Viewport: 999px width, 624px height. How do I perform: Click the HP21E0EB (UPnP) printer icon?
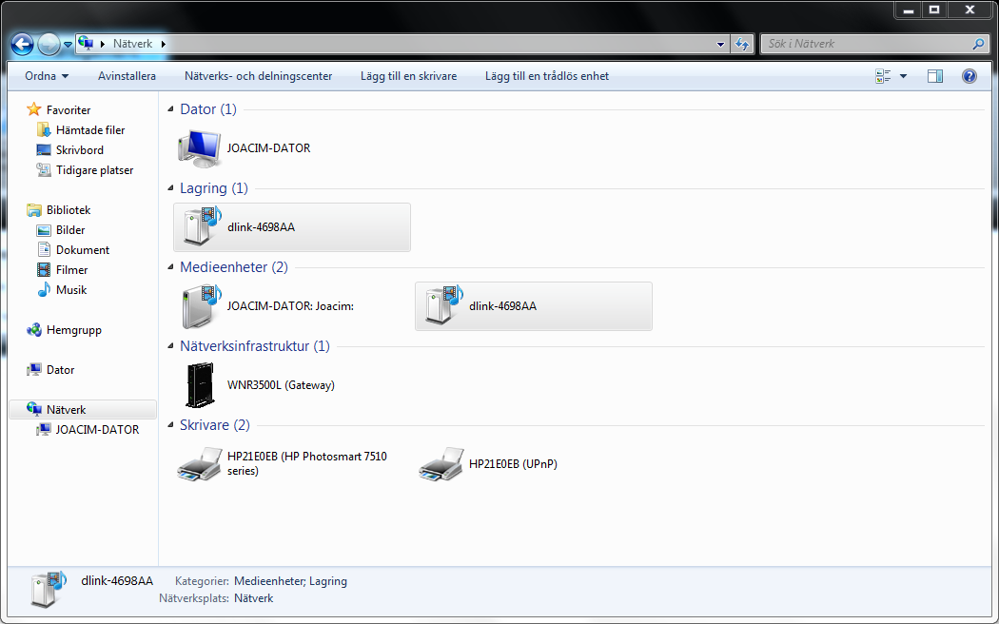pyautogui.click(x=441, y=464)
